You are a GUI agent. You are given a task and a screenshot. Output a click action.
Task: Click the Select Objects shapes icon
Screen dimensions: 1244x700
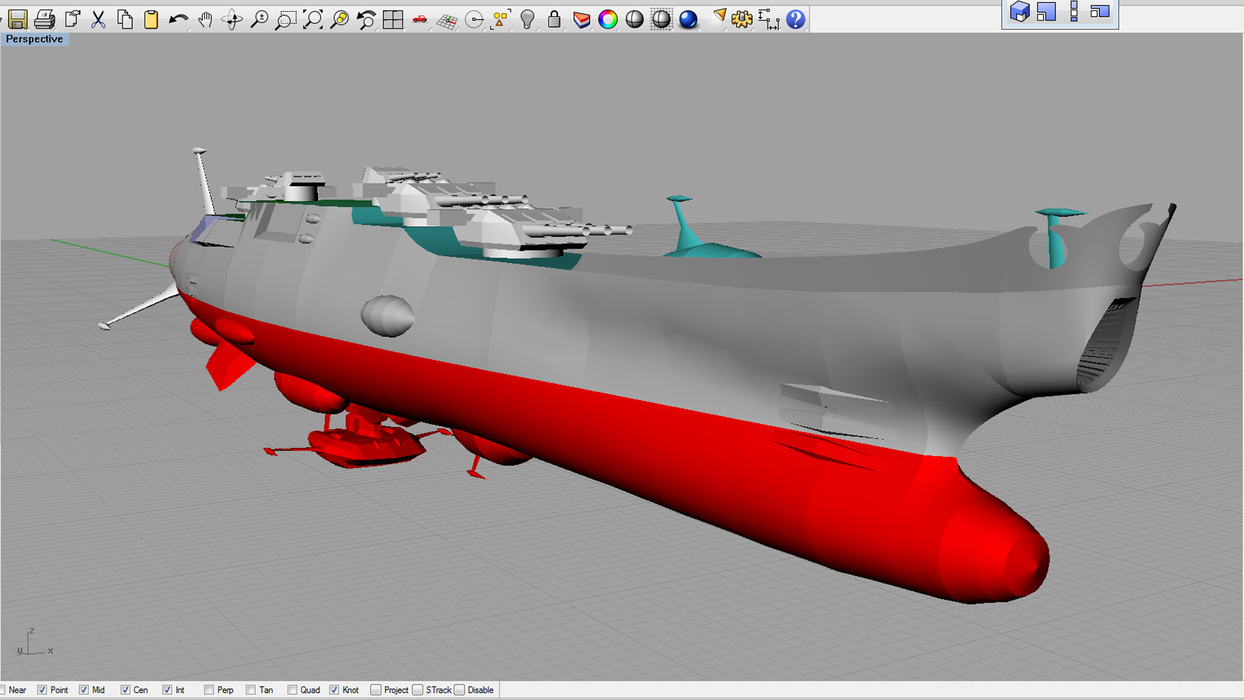coord(501,19)
